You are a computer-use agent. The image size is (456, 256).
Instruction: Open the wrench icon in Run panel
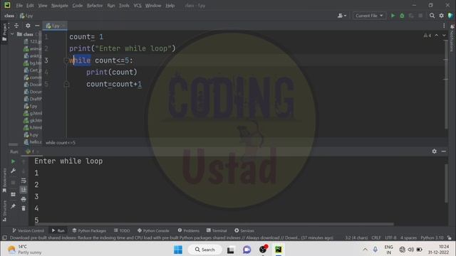(13, 171)
